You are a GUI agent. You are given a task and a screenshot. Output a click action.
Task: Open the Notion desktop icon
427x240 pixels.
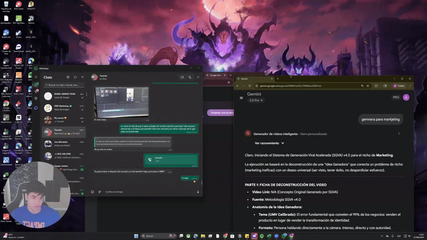pos(31,20)
